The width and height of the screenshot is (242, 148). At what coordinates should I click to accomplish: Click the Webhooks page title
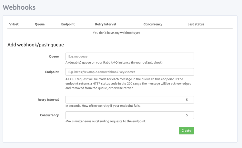[19, 7]
